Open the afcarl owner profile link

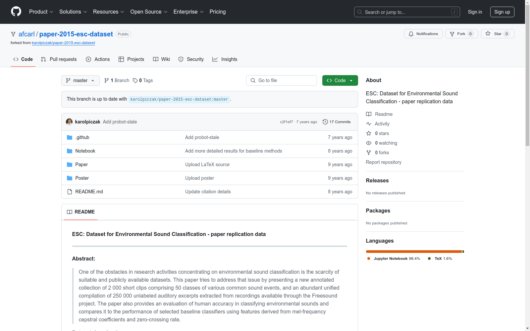click(x=26, y=34)
